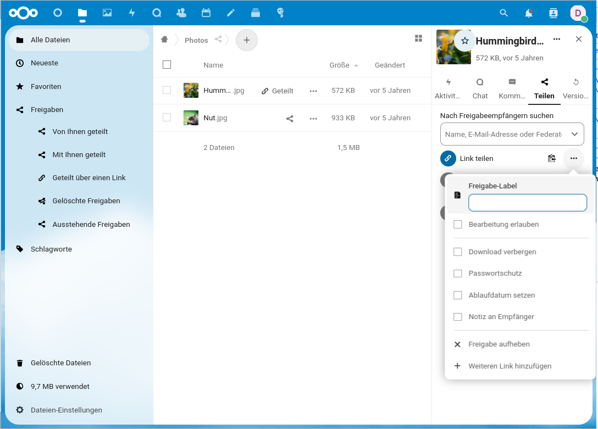Screen dimensions: 598x429
Task: Open Dateien-Einstellungen in sidebar
Action: (x=66, y=410)
